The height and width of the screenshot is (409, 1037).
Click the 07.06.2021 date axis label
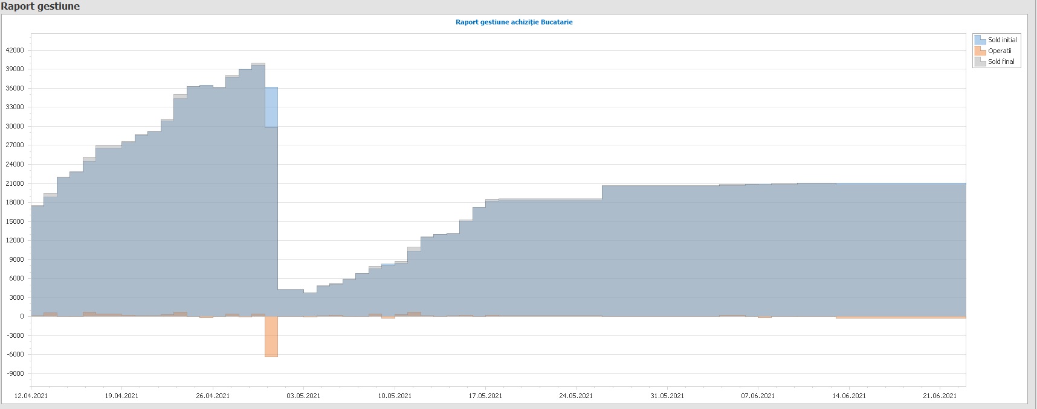758,396
